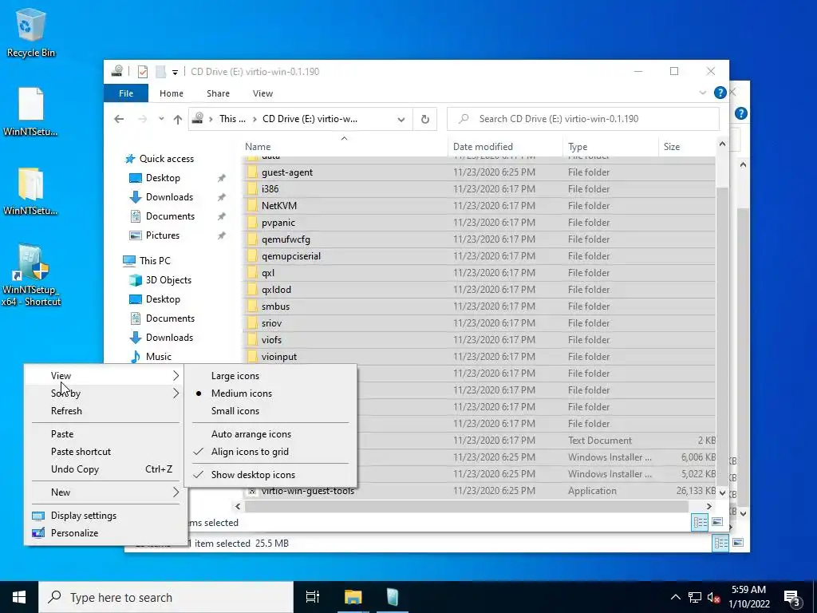Open the notification center icon
Image resolution: width=817 pixels, height=613 pixels.
click(x=792, y=597)
